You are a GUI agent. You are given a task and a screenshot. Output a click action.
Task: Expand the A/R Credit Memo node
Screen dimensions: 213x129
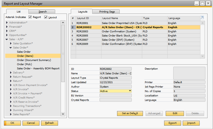pos(11,98)
